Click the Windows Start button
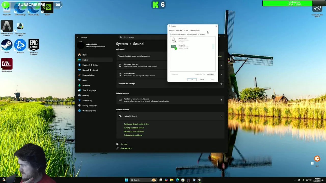This screenshot has width=326, height=183. coord(126,180)
